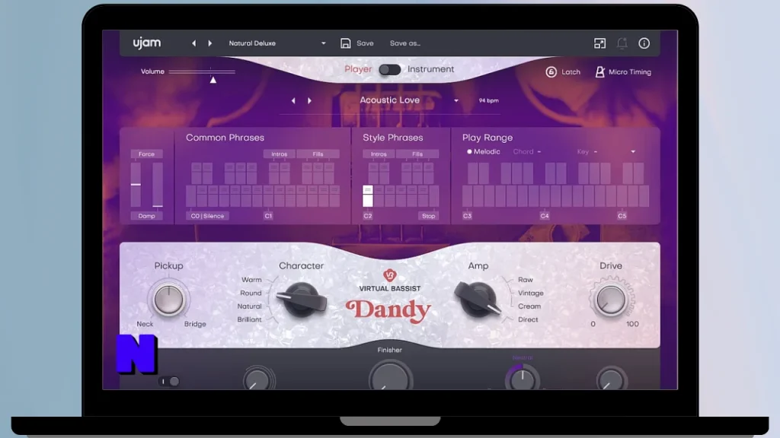Open the Chord dropdown
780x438 pixels.
click(527, 151)
